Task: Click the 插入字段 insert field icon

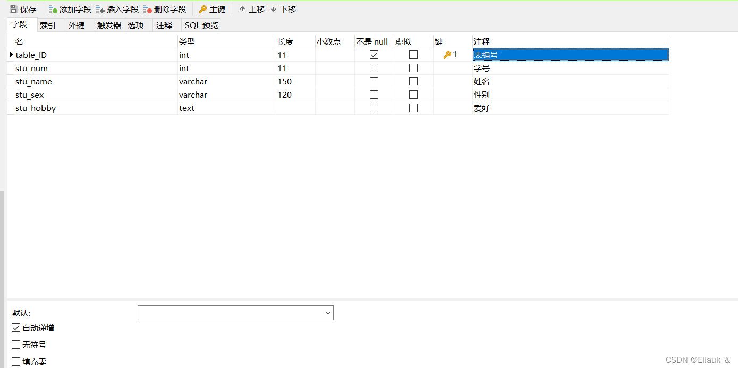Action: [101, 8]
